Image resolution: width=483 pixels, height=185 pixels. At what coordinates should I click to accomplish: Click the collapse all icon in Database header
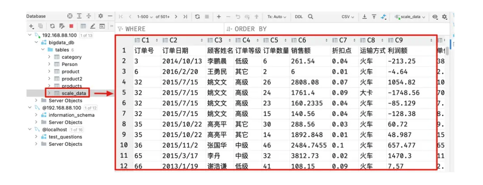[89, 16]
